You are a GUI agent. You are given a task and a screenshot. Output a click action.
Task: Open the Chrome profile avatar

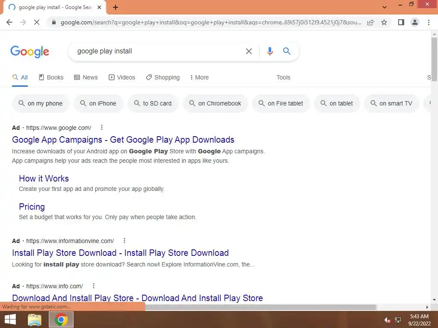[x=415, y=22]
